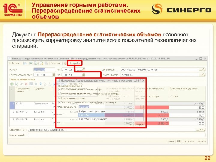Open the calendar for the по date
The height and width of the screenshot is (162, 216).
[x=83, y=75]
